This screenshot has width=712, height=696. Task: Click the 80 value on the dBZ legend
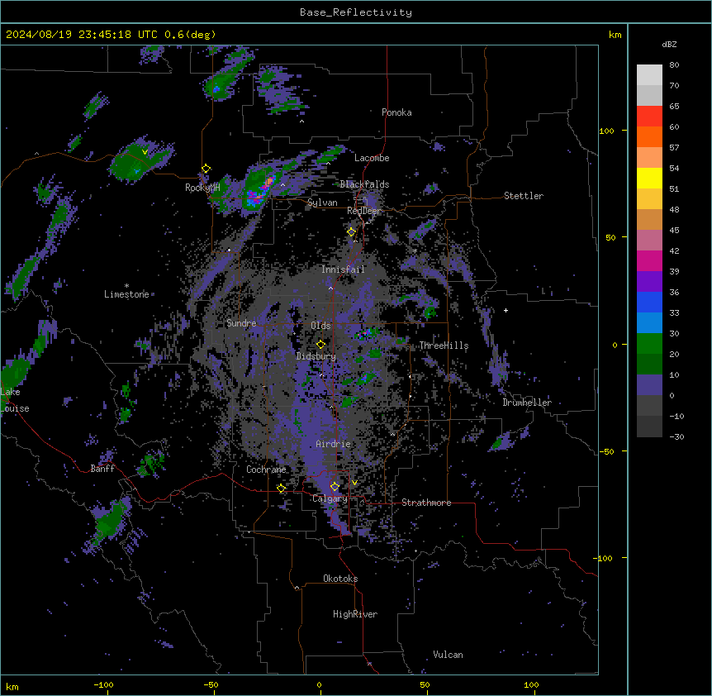pyautogui.click(x=674, y=65)
